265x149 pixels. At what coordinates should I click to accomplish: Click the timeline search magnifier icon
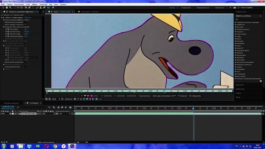point(18,107)
